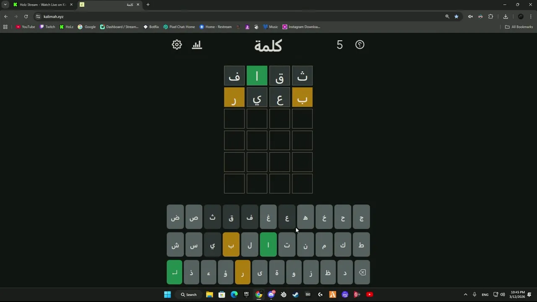Tap the ح key on the keyboard
The width and height of the screenshot is (537, 302).
[343, 217]
